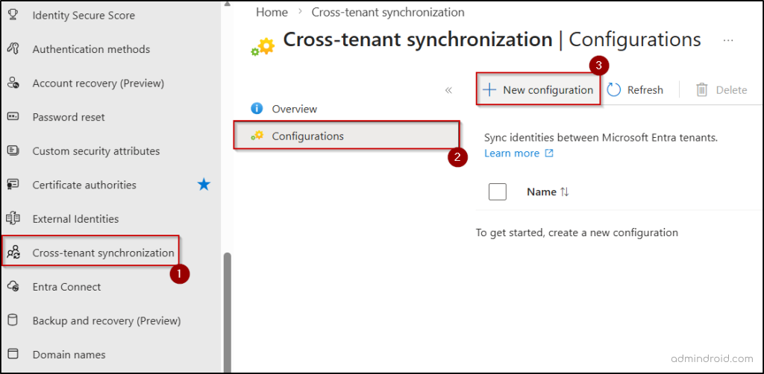
Task: Click the gear icon beside the page title
Action: [263, 47]
